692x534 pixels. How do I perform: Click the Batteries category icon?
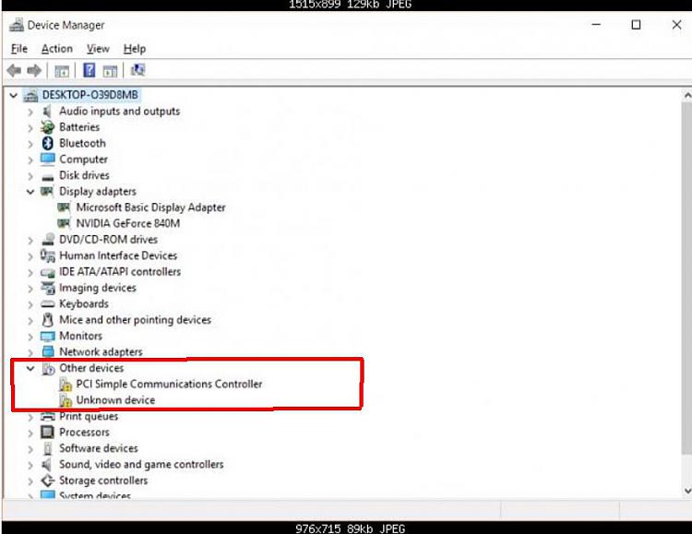[x=47, y=127]
